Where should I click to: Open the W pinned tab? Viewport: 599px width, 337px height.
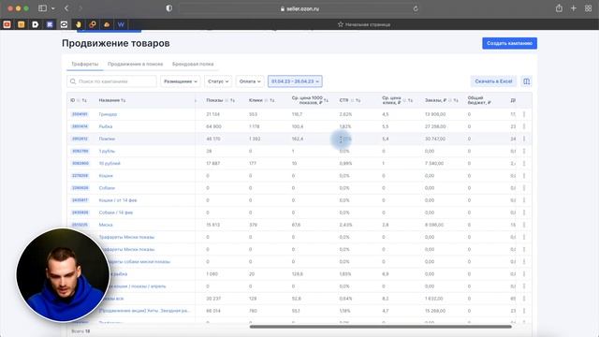[121, 24]
